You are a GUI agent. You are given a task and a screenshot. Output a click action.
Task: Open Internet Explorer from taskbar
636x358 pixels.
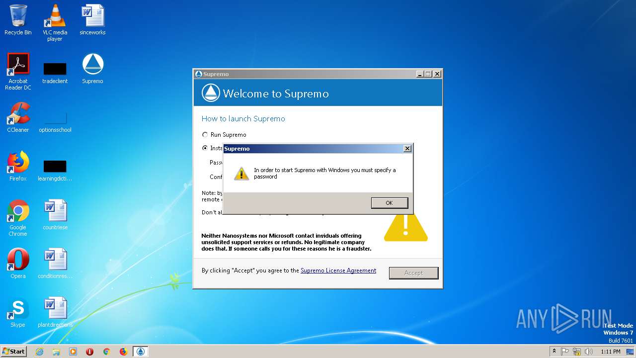click(39, 352)
